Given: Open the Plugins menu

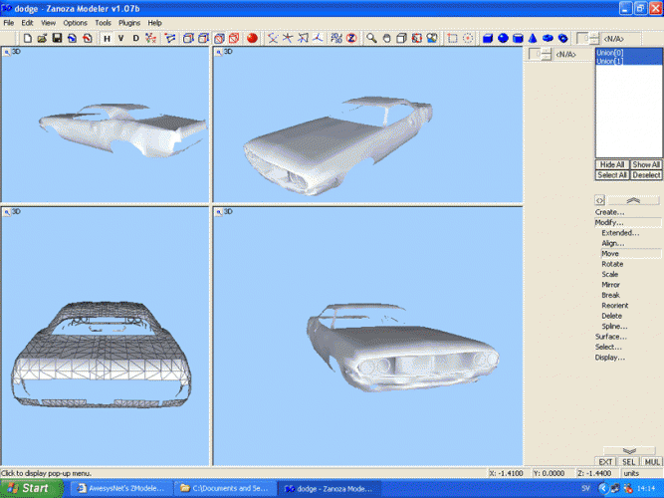Looking at the screenshot, I should click(129, 22).
